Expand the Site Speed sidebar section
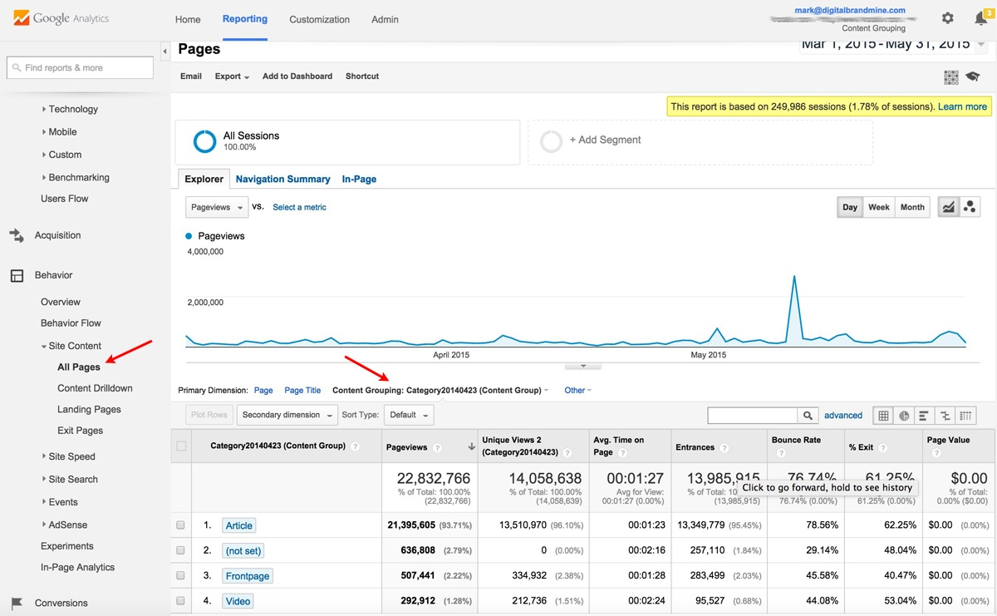Image resolution: width=997 pixels, height=616 pixels. click(71, 456)
